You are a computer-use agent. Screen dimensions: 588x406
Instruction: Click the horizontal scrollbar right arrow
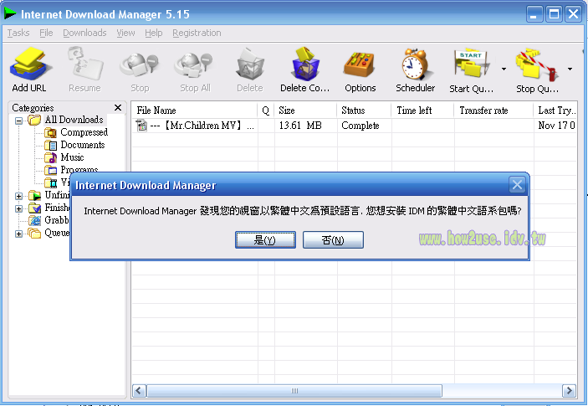(x=569, y=391)
